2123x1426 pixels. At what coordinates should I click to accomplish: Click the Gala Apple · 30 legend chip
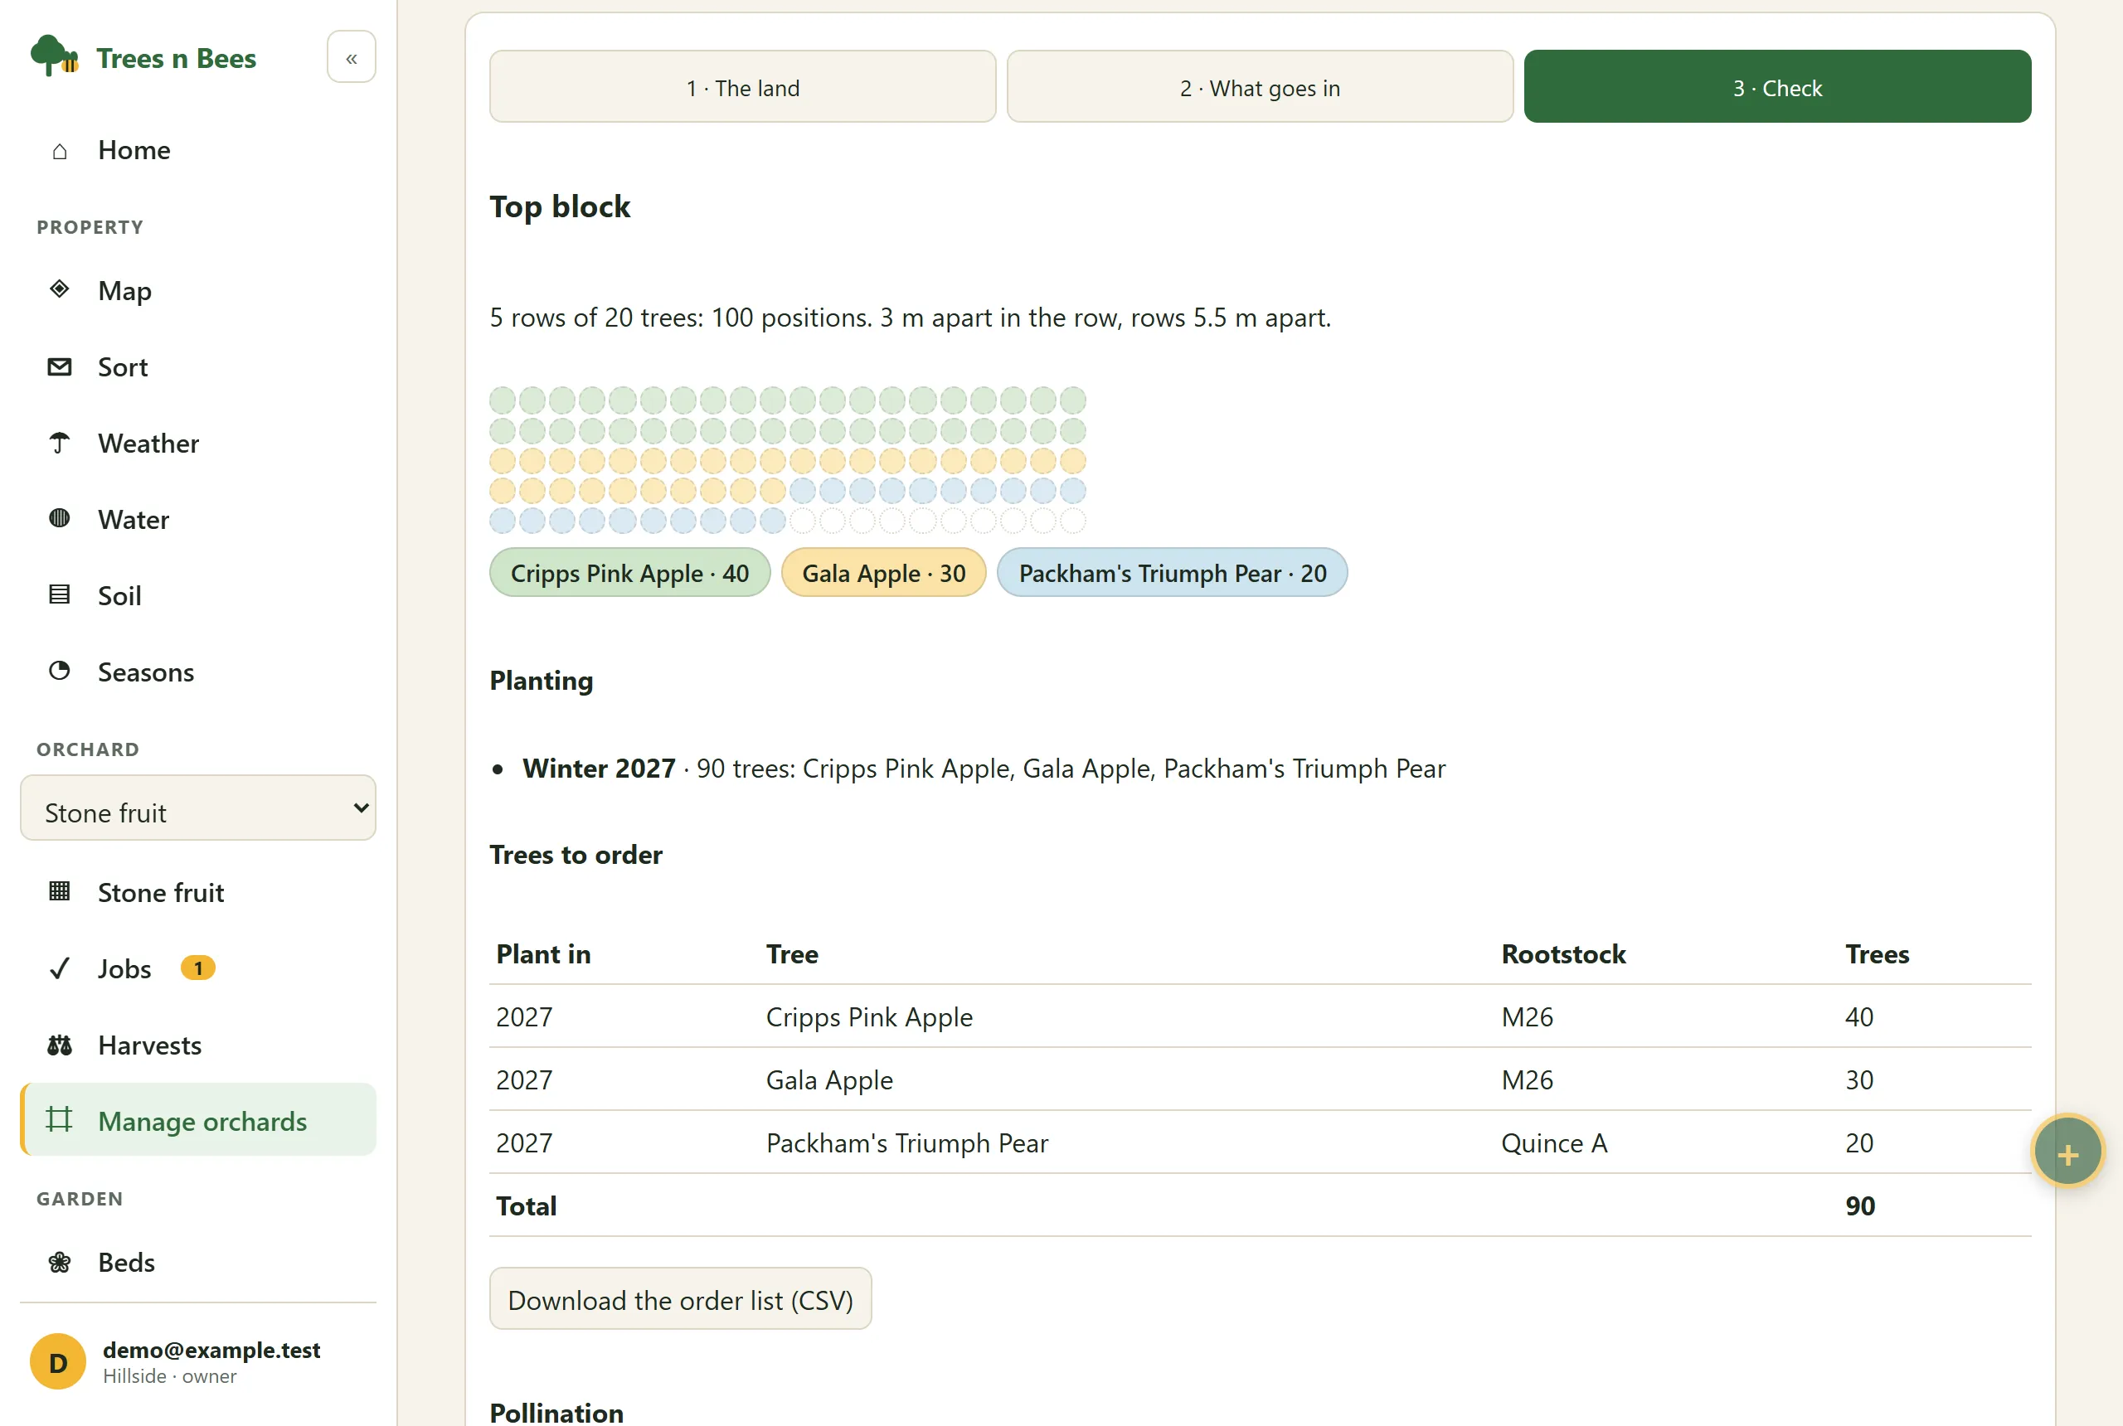(x=883, y=573)
